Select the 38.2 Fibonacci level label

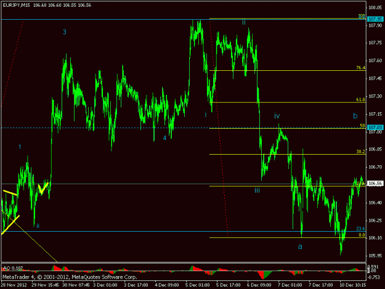click(x=360, y=152)
